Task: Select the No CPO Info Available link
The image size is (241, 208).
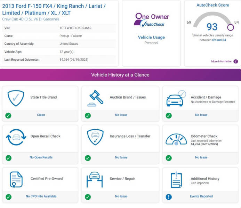Action: 41,196
